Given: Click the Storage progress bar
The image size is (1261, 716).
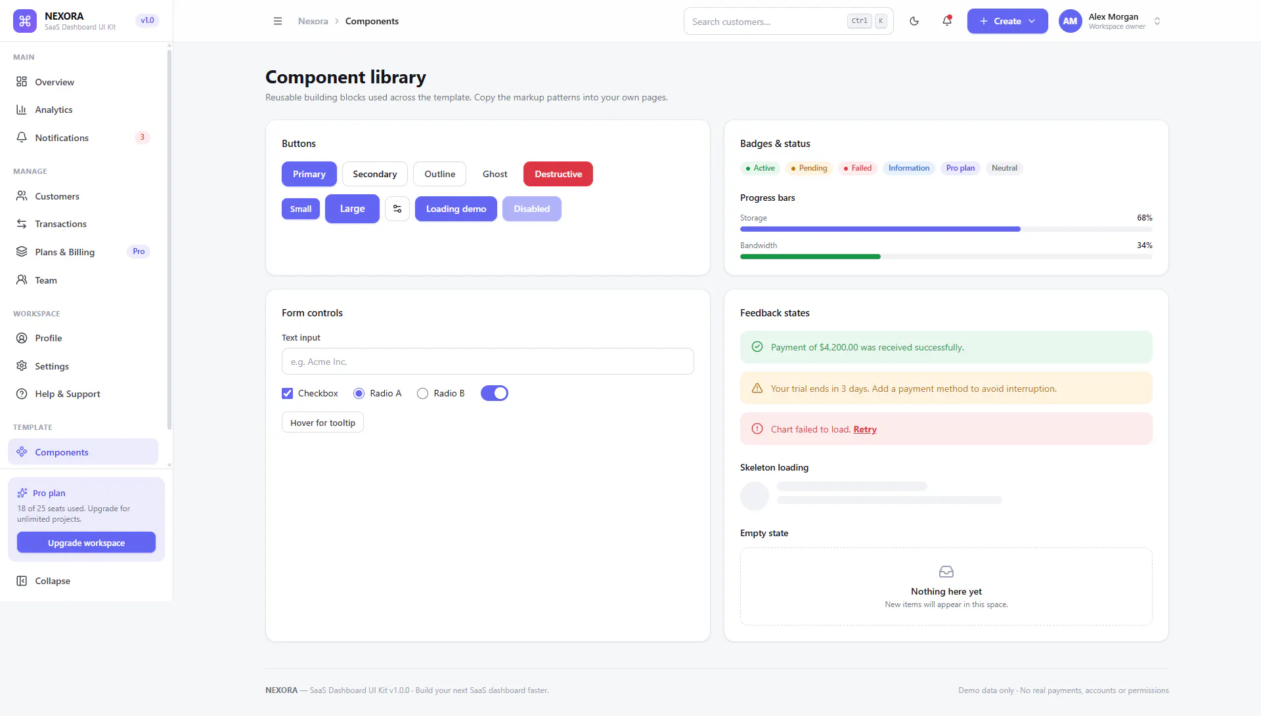Looking at the screenshot, I should [946, 229].
